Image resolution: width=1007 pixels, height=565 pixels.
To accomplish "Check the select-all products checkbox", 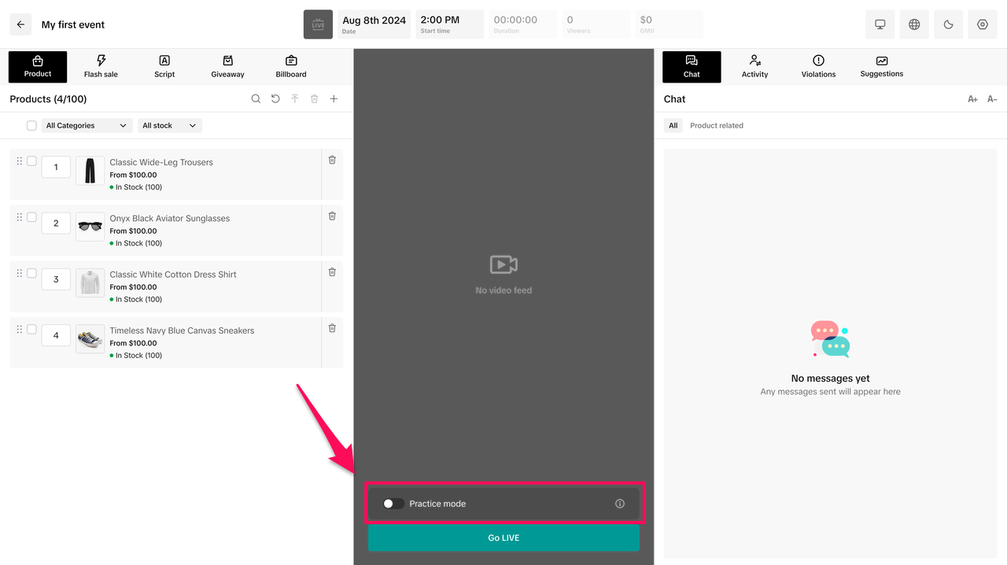I will pyautogui.click(x=31, y=126).
